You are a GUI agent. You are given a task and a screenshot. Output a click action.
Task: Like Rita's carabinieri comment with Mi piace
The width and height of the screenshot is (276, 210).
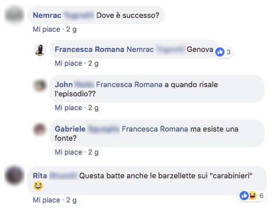coord(46,200)
